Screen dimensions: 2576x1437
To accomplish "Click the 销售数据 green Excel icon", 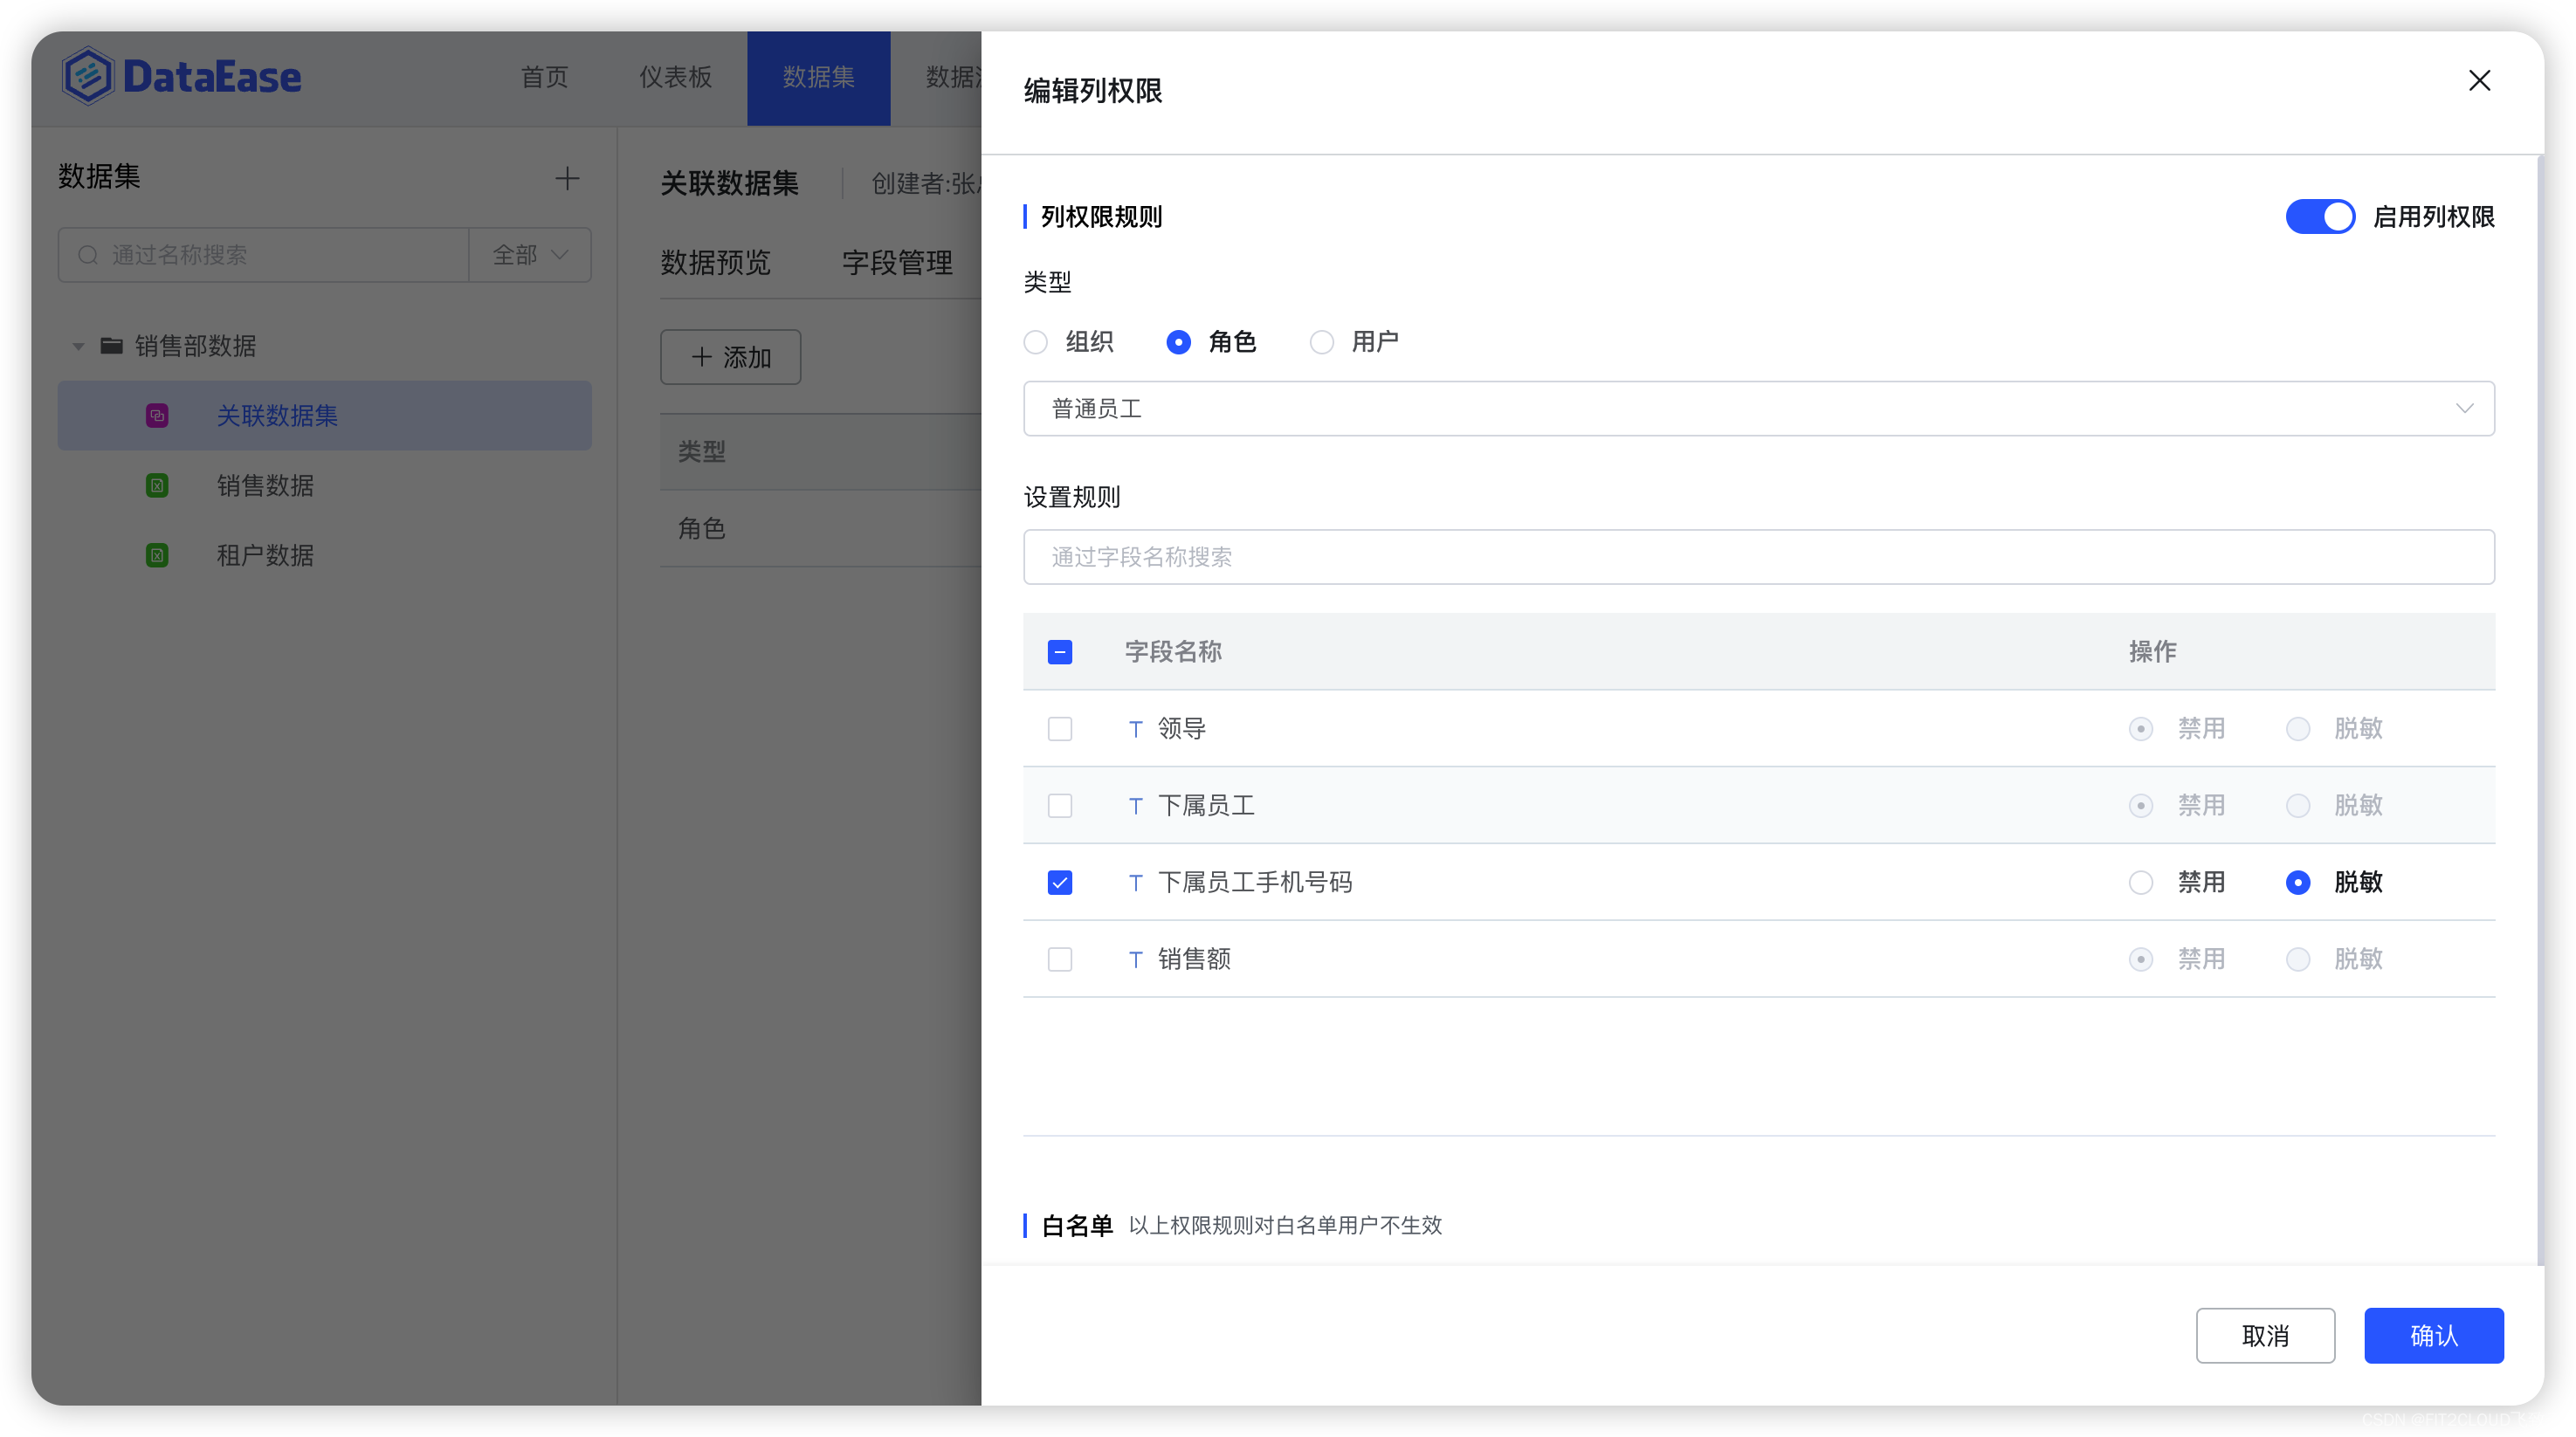I will 157,485.
